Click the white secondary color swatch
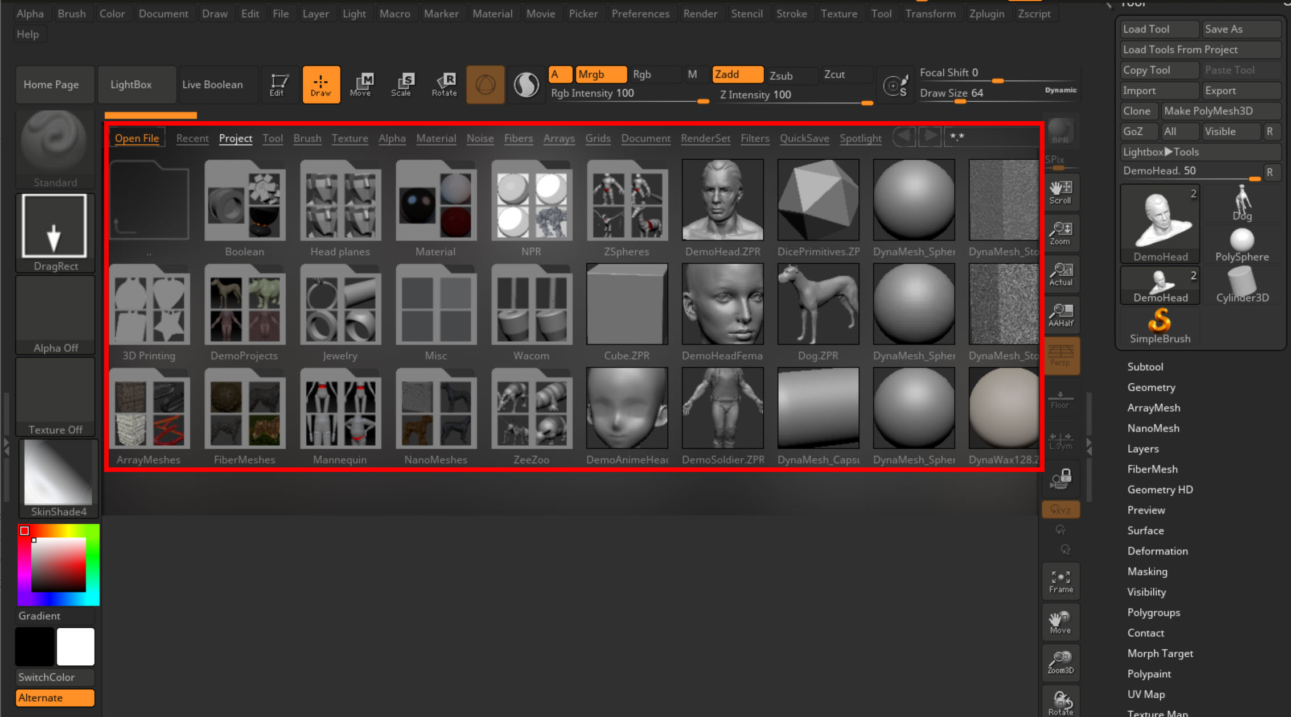1291x717 pixels. [75, 646]
